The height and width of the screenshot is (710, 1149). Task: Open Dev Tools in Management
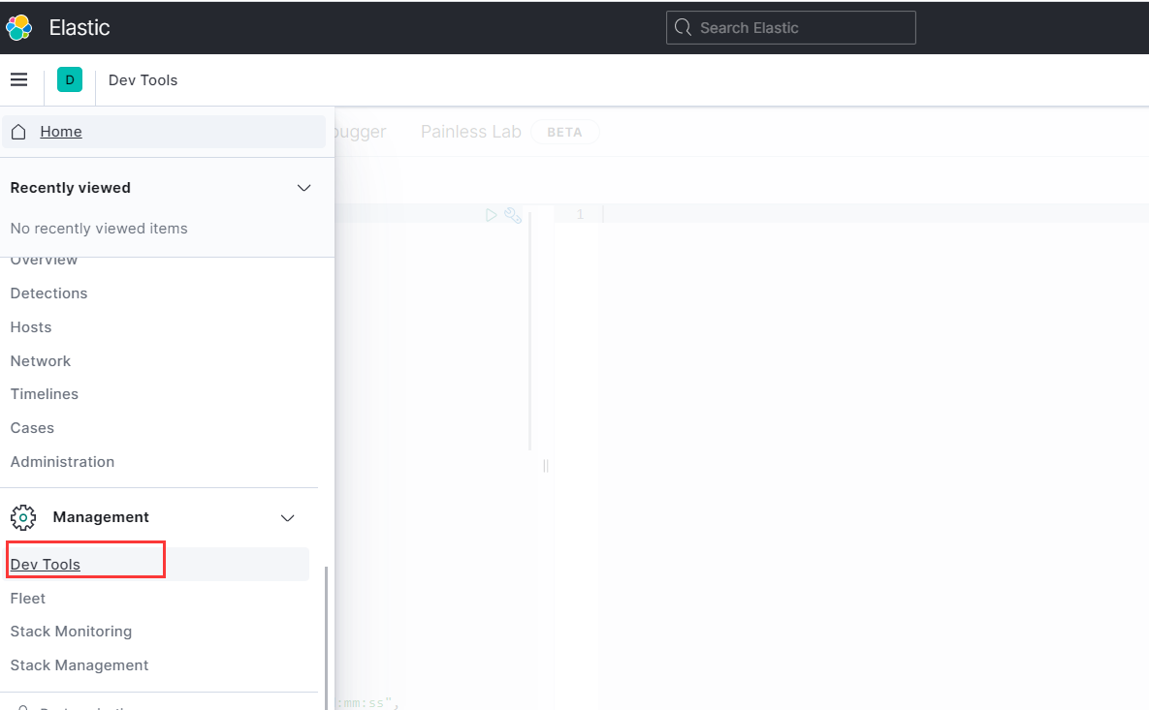coord(46,565)
